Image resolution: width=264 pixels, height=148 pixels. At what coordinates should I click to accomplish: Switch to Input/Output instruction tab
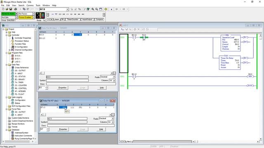(x=87, y=19)
